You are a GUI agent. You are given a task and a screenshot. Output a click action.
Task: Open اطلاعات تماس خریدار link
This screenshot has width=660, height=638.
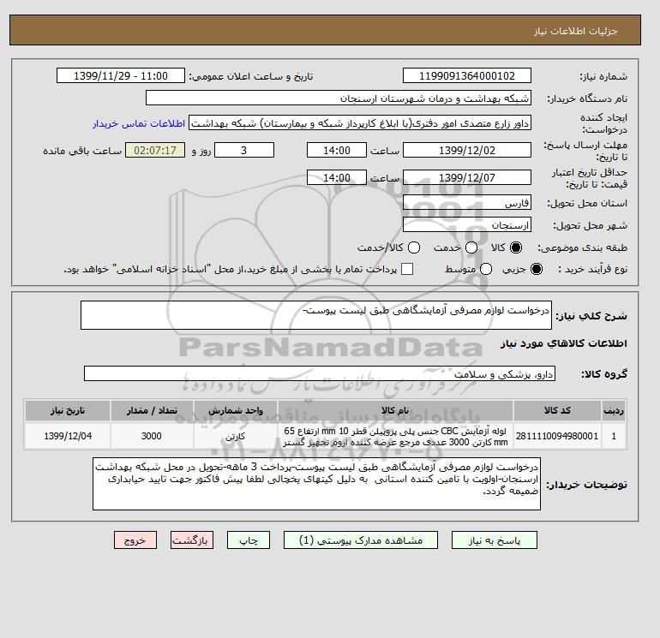coord(139,123)
